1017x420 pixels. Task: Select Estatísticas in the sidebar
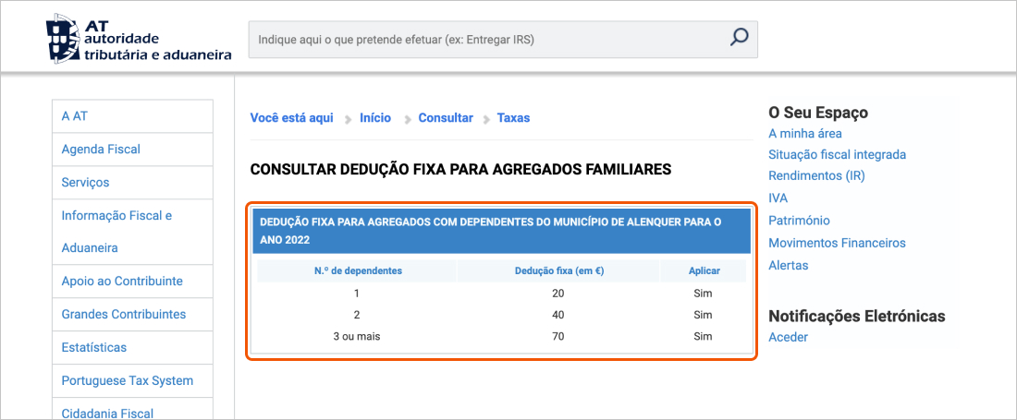point(94,348)
